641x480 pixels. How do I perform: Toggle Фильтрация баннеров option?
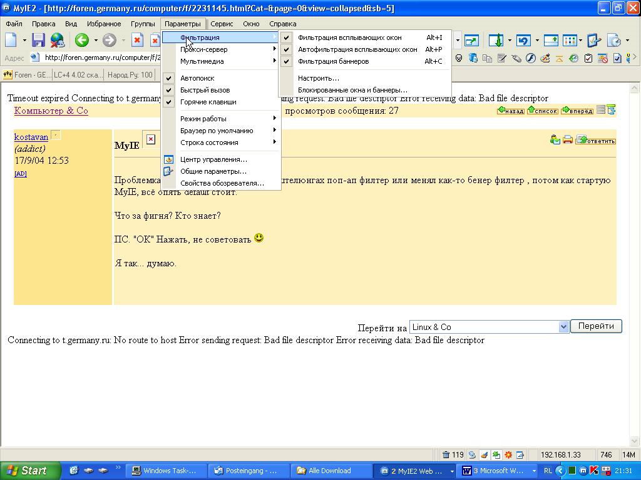(365, 61)
